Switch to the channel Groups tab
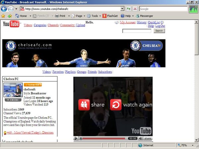This screenshot has width=199, height=149. point(82,72)
